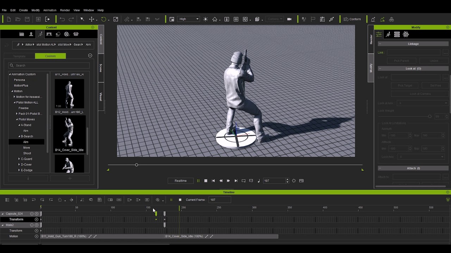
Task: Toggle the sound note icon in player
Action: [259, 181]
